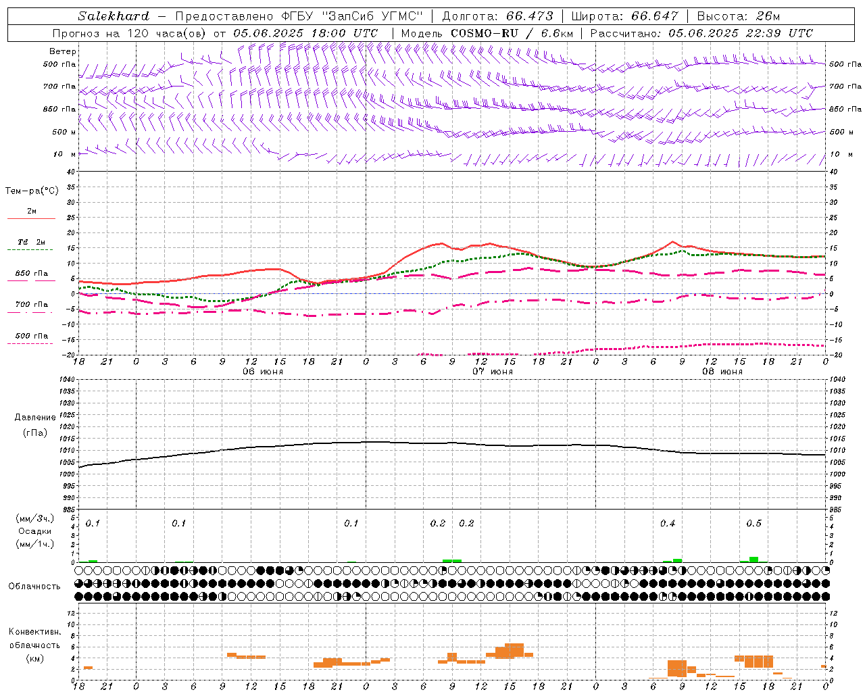Click the Широта: 66.647 value
The image size is (865, 692).
tap(624, 16)
